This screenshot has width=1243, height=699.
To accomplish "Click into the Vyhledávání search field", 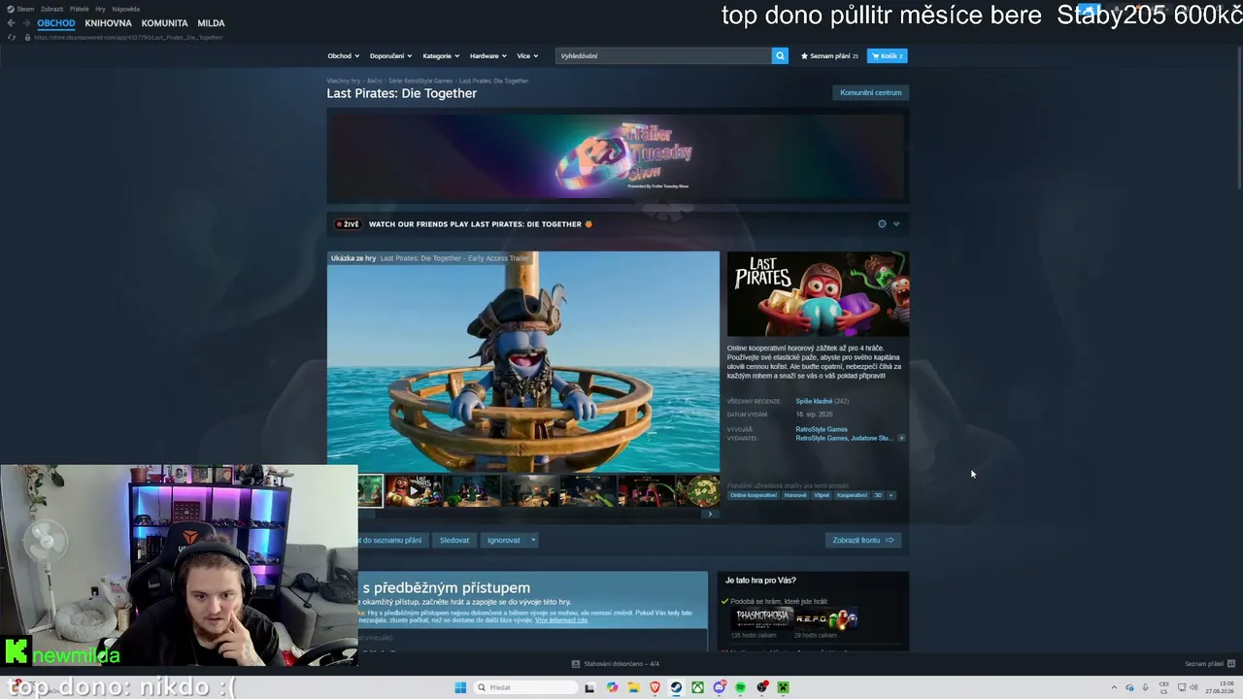I will 663,55.
